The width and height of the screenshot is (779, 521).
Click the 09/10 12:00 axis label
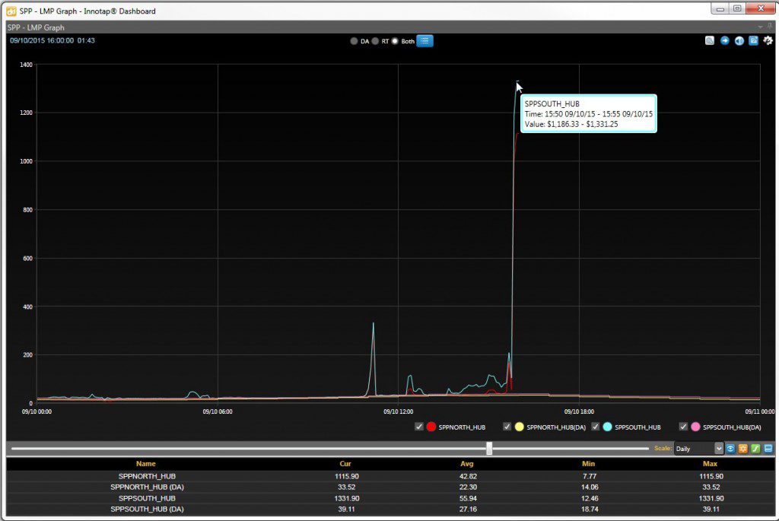(398, 411)
